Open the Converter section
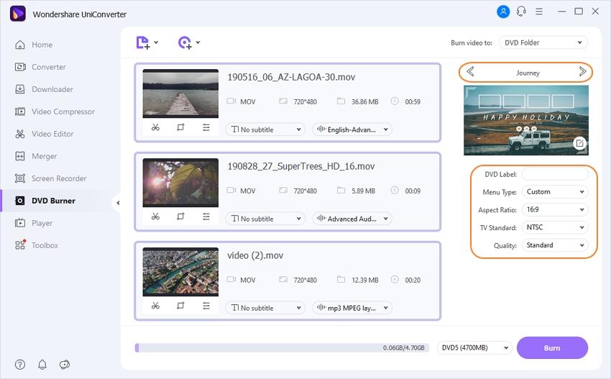Viewport: 611px width, 379px height. tap(49, 67)
